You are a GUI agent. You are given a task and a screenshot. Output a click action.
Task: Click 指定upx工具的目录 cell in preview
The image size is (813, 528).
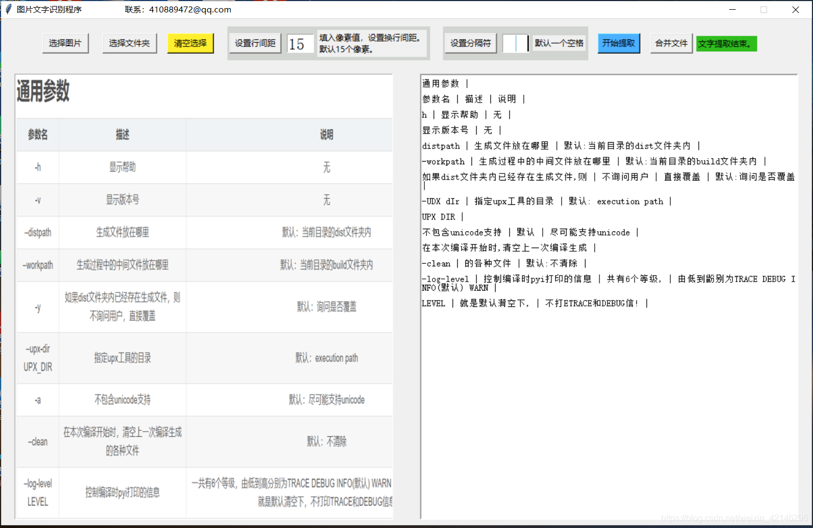(123, 358)
